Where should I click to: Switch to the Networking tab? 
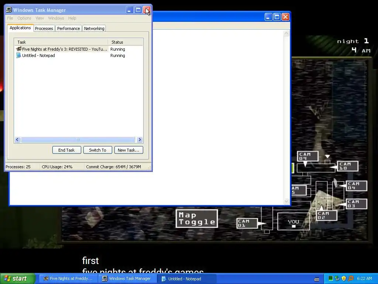pos(94,28)
